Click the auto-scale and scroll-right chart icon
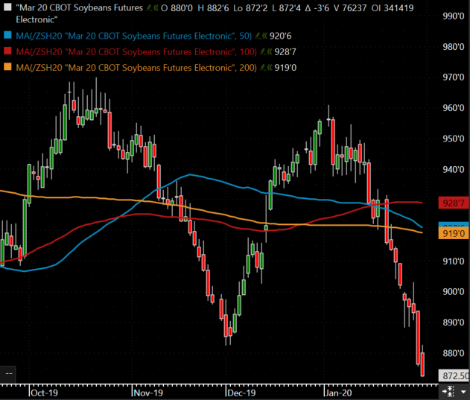Screen dimensions: 470x400 point(448,392)
